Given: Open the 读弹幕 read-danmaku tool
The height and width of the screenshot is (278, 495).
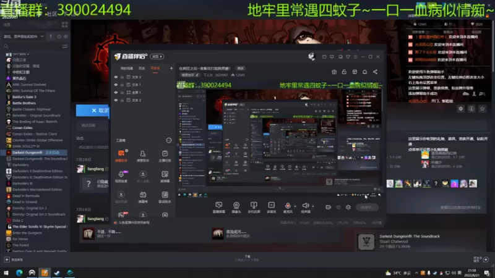Looking at the screenshot, I should 165,177.
